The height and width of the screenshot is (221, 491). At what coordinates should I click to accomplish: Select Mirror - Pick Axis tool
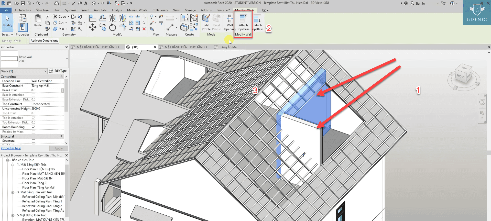[112, 18]
